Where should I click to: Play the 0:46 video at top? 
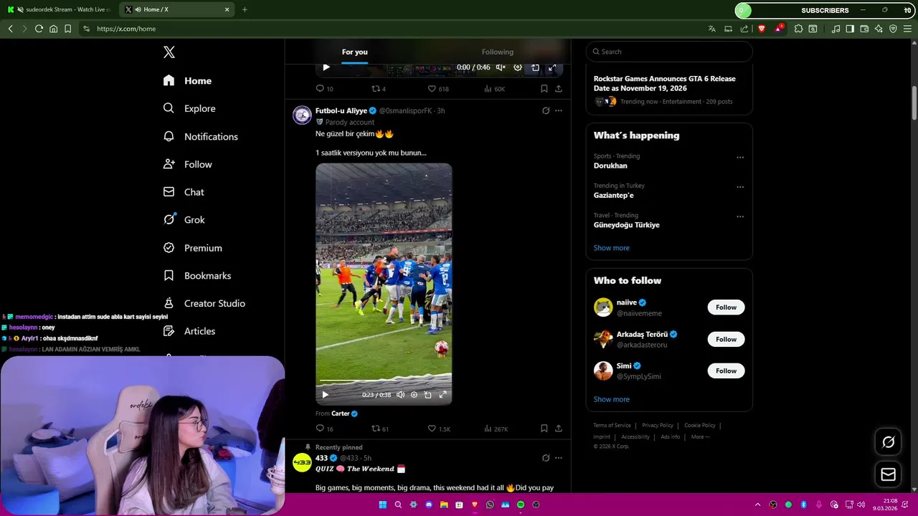[x=326, y=67]
